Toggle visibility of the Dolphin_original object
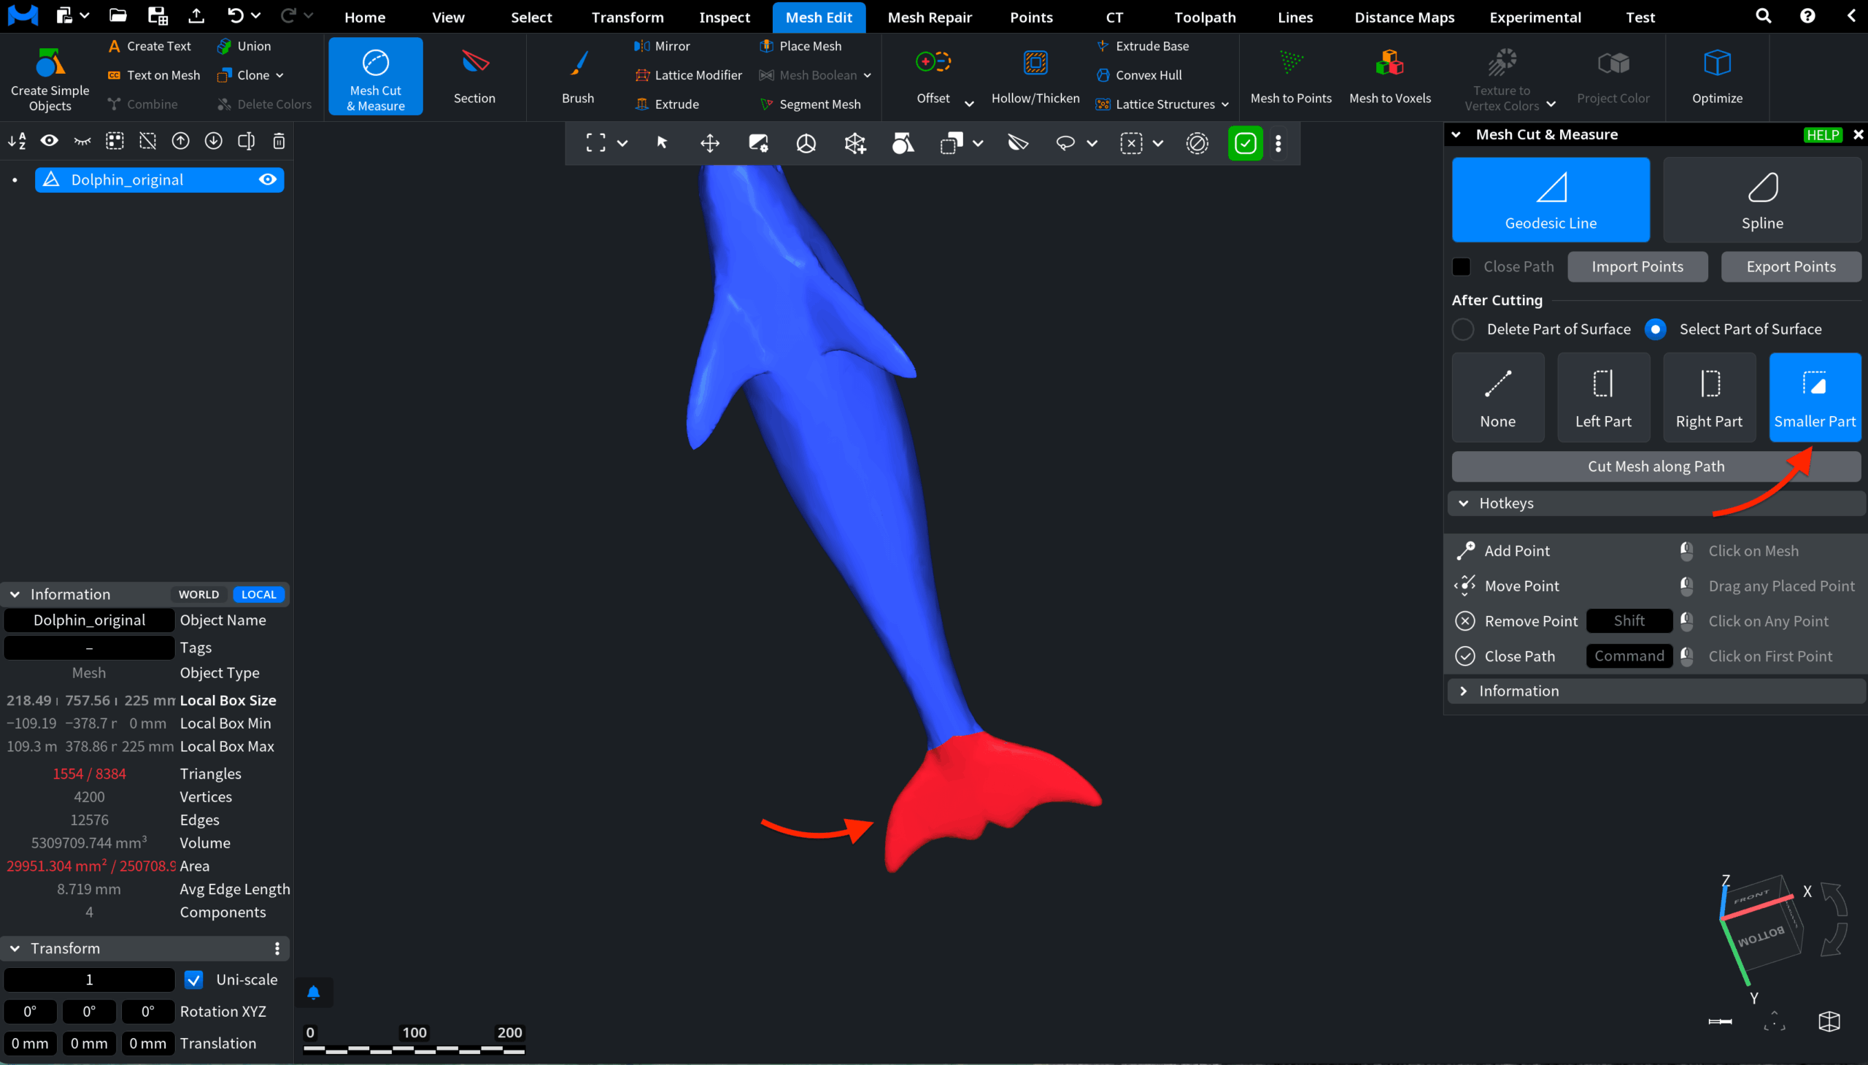 268,180
